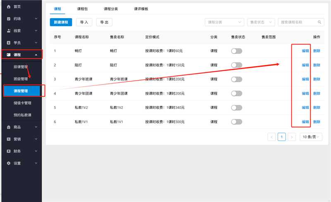
Task: Click the 商品 bag icon in sidebar
Action: [9, 127]
